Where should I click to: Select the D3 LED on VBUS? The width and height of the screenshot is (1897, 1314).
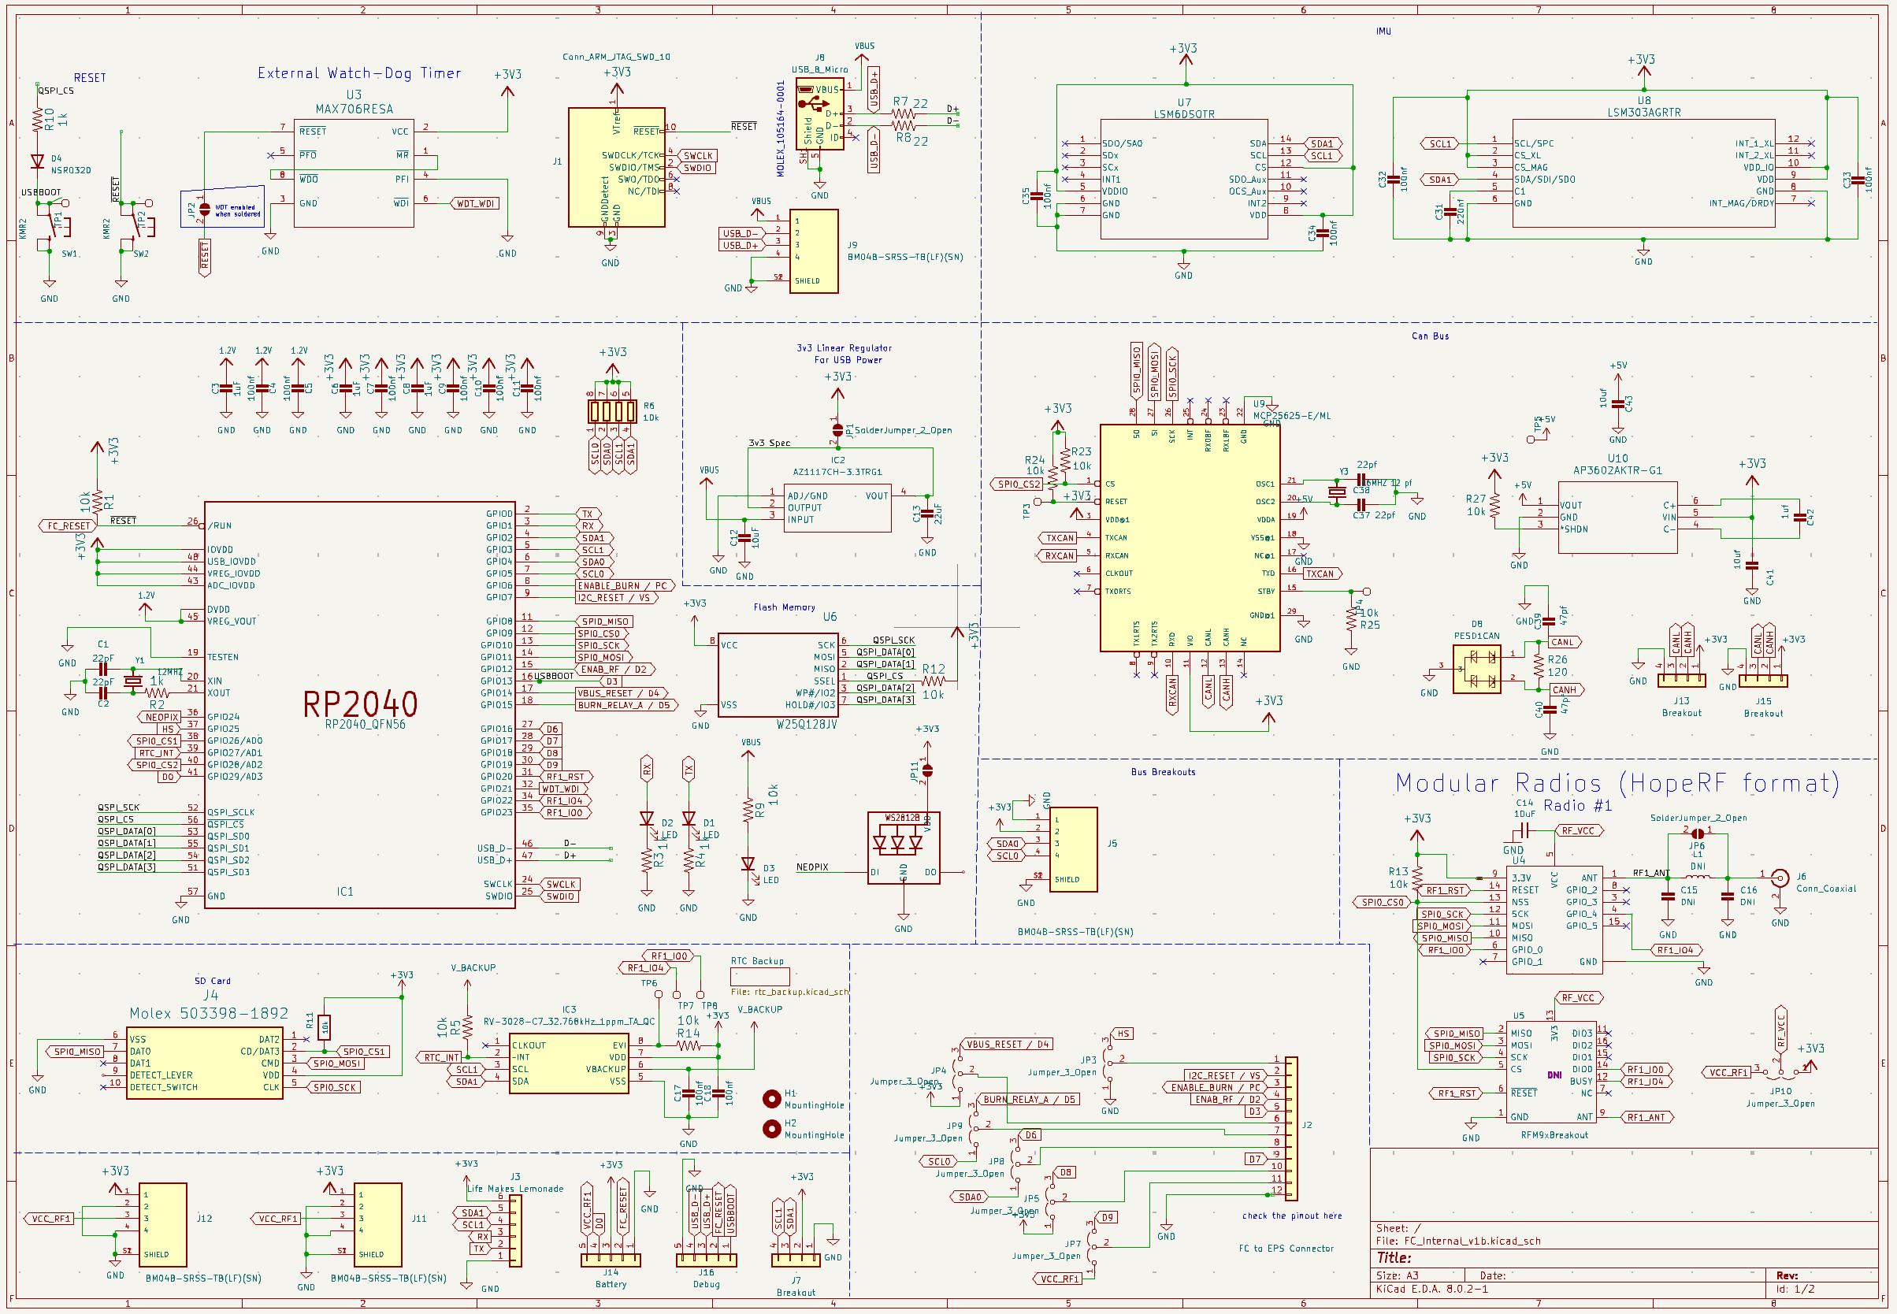pos(748,864)
